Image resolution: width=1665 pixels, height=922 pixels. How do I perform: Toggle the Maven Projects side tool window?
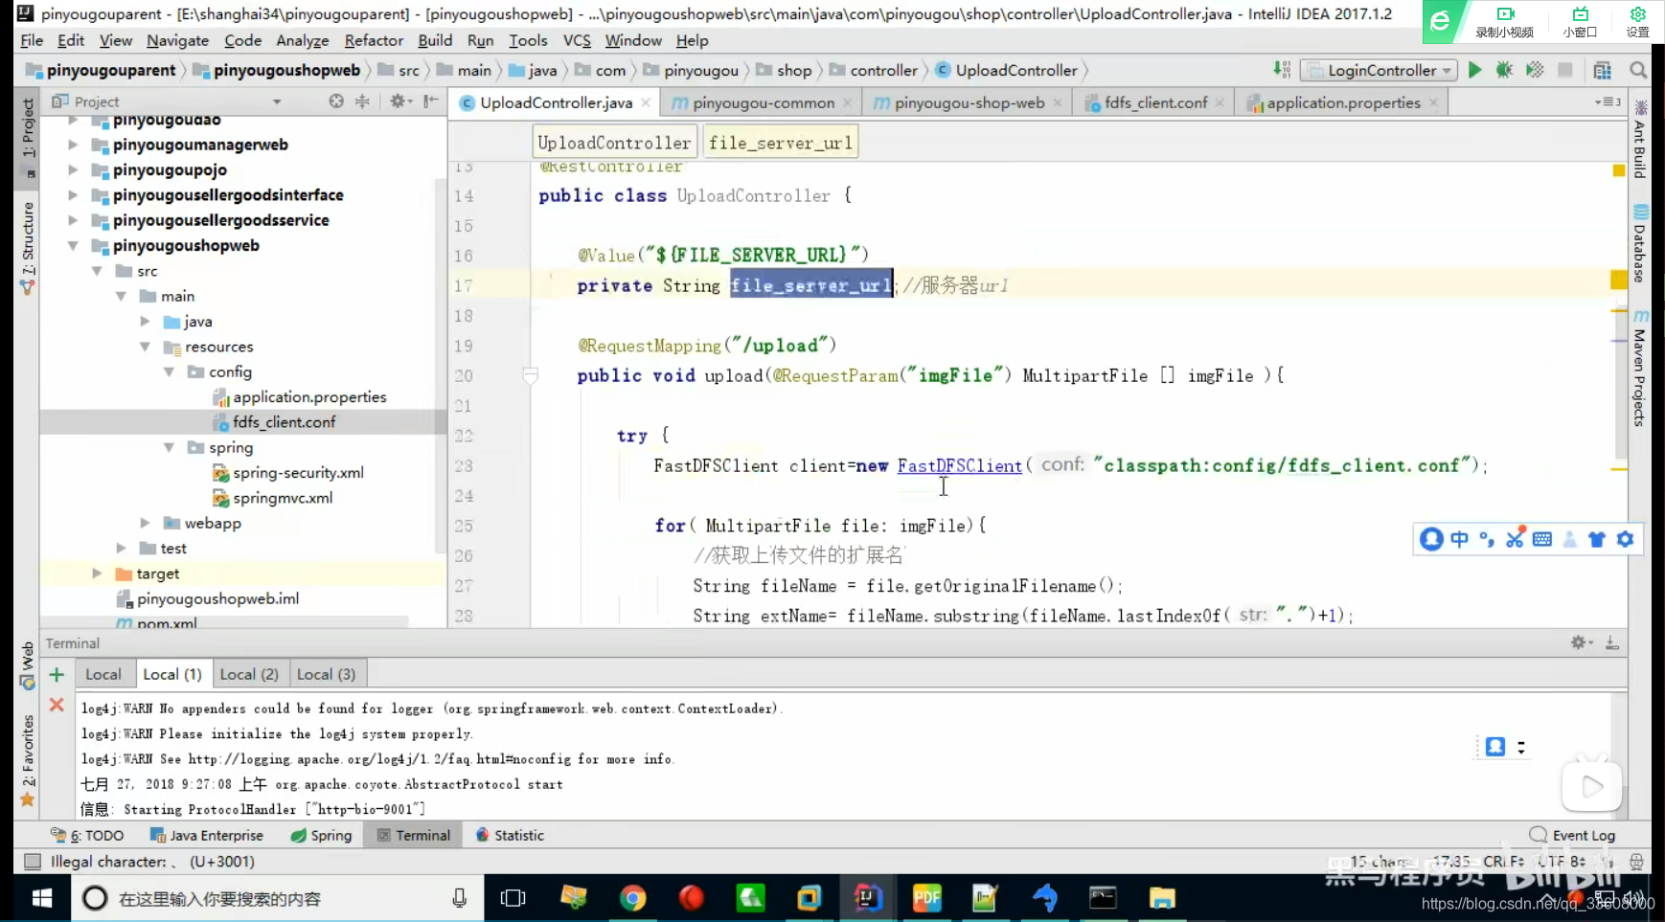(1640, 369)
